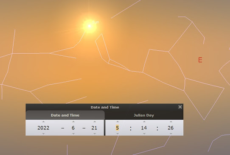This screenshot has height=155, width=230.
Task: Increase the minutes value with up arrow
Action: point(144,122)
